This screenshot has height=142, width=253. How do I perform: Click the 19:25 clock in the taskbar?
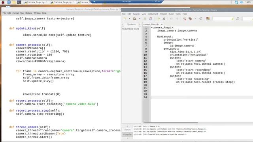pyautogui.click(x=248, y=2)
